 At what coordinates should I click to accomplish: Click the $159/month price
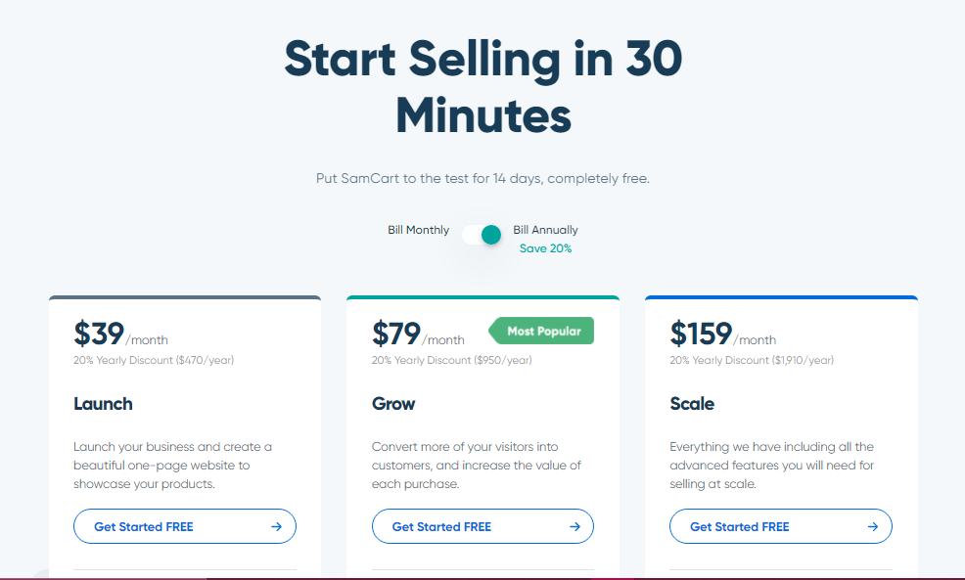[722, 335]
